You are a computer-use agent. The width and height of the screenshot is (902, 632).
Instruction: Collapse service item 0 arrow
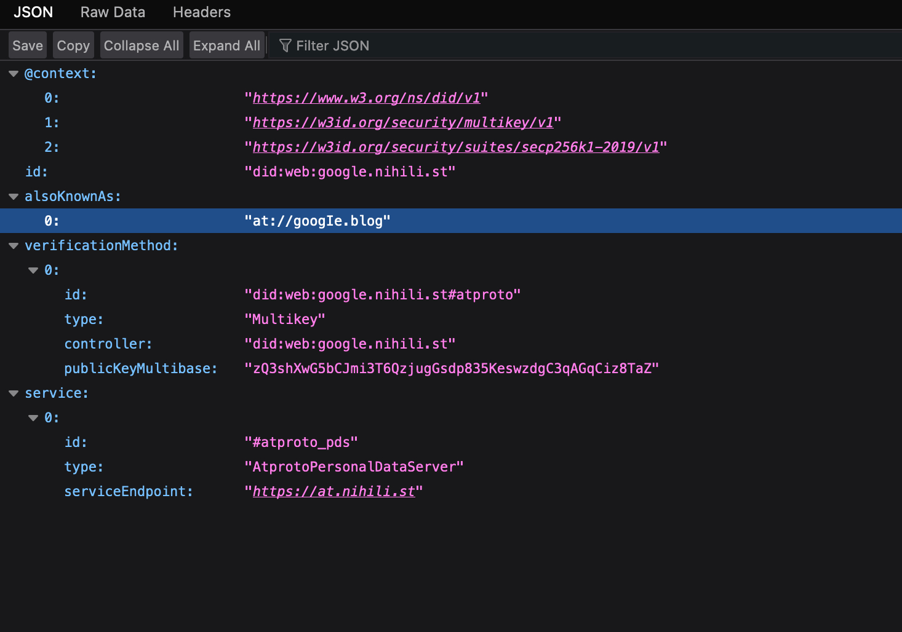(33, 418)
